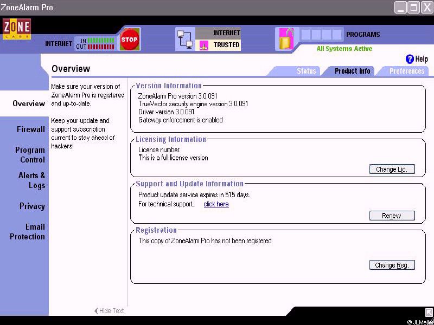The height and width of the screenshot is (325, 434).
Task: Open Program Control panel
Action: pos(30,155)
